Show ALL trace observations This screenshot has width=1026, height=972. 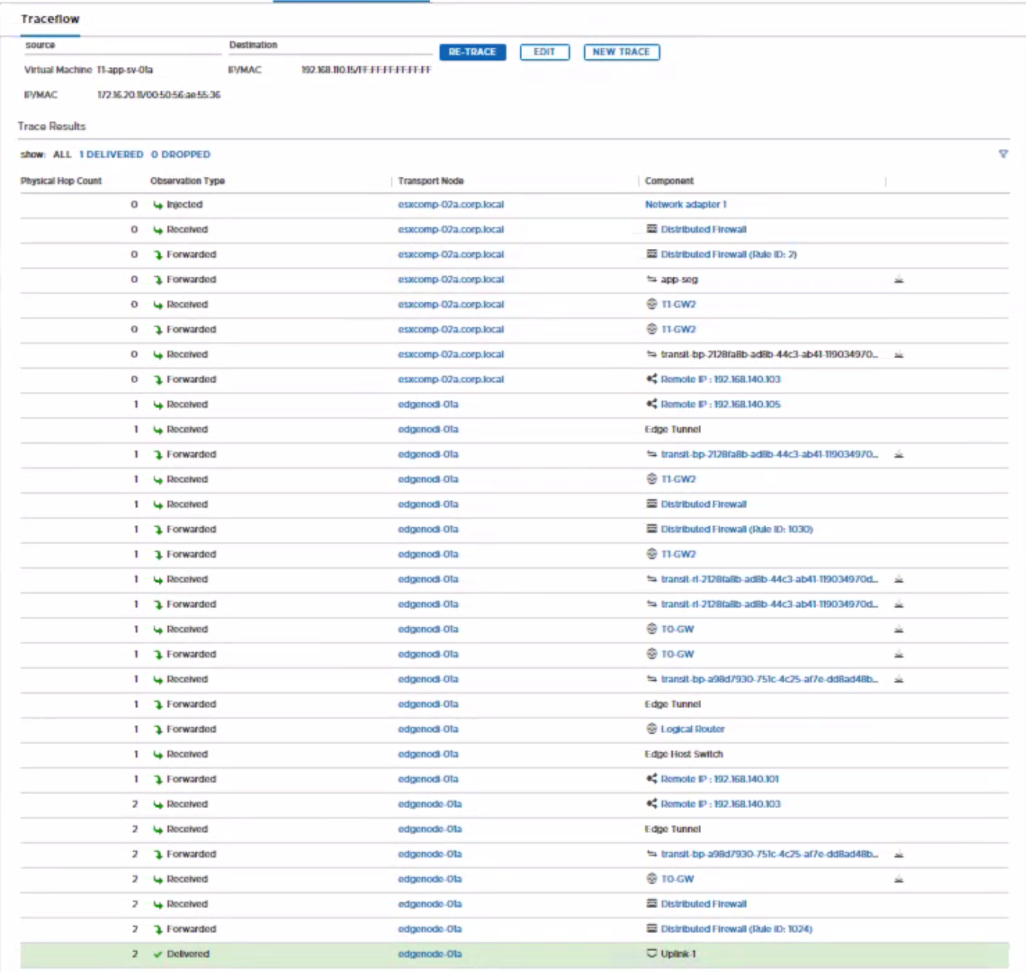[62, 154]
